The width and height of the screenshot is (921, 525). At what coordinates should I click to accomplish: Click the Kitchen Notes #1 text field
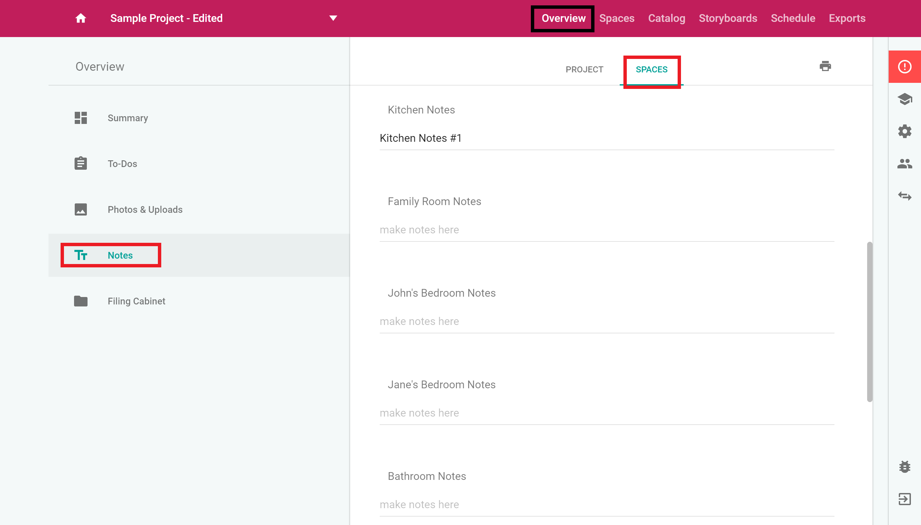(x=607, y=138)
